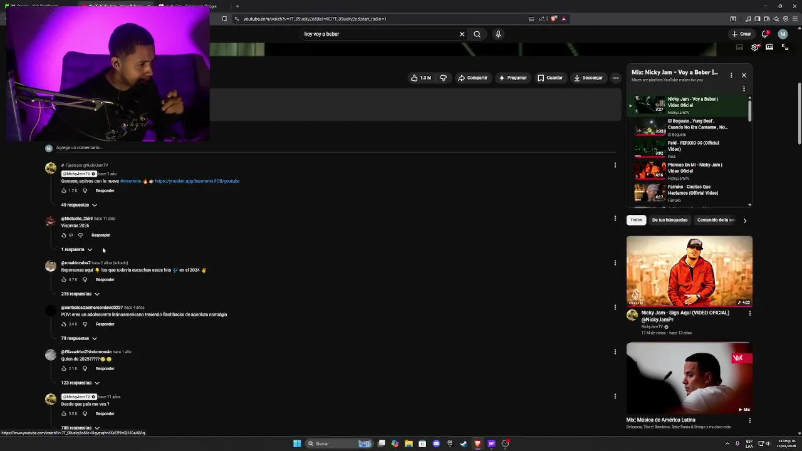Expand the 1 respuesta reply
The image size is (802, 451).
[76, 249]
